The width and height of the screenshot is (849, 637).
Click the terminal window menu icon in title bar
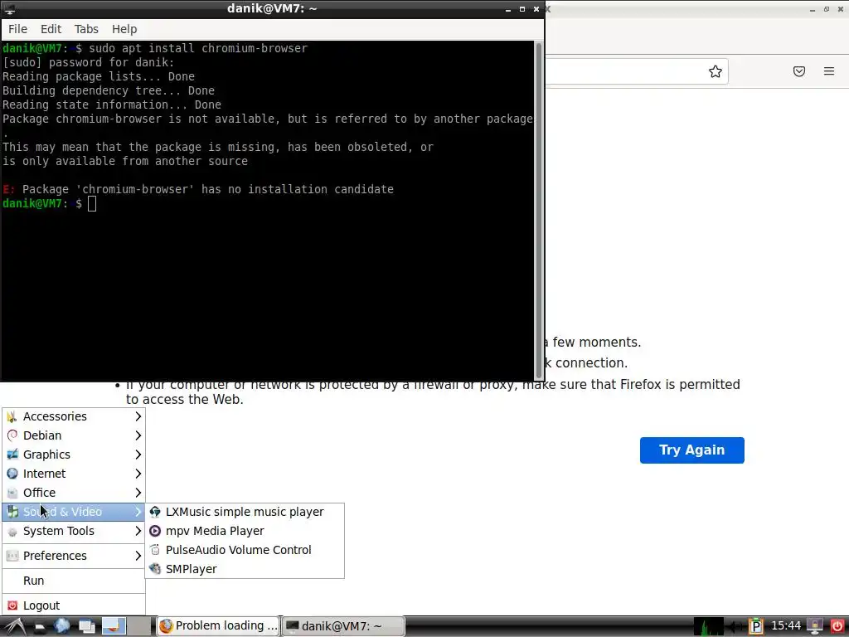point(9,8)
